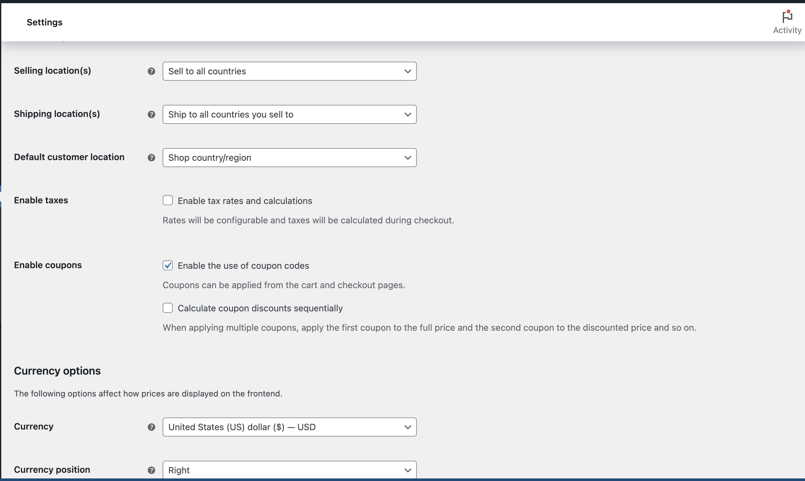Click help icon beside Currency
The height and width of the screenshot is (481, 805).
tap(151, 427)
